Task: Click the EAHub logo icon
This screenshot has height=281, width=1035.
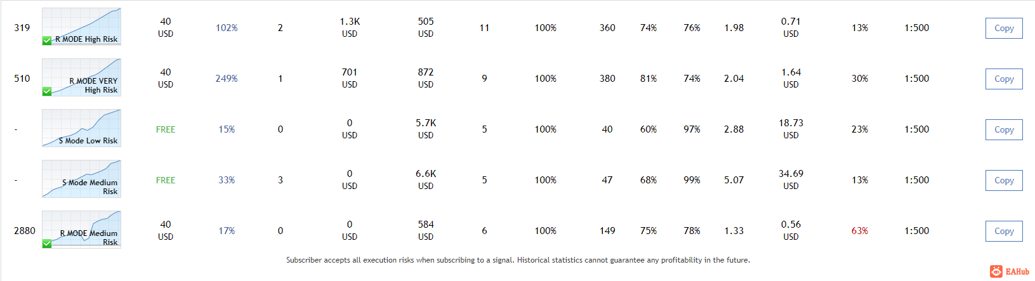Action: (996, 271)
